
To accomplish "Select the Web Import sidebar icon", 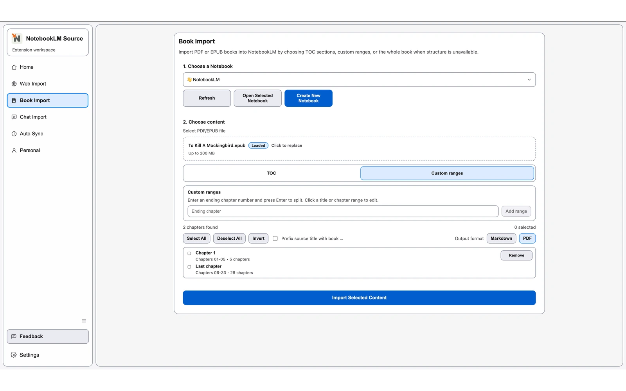I will [14, 83].
